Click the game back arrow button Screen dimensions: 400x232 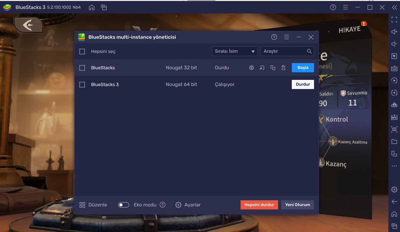tap(28, 25)
